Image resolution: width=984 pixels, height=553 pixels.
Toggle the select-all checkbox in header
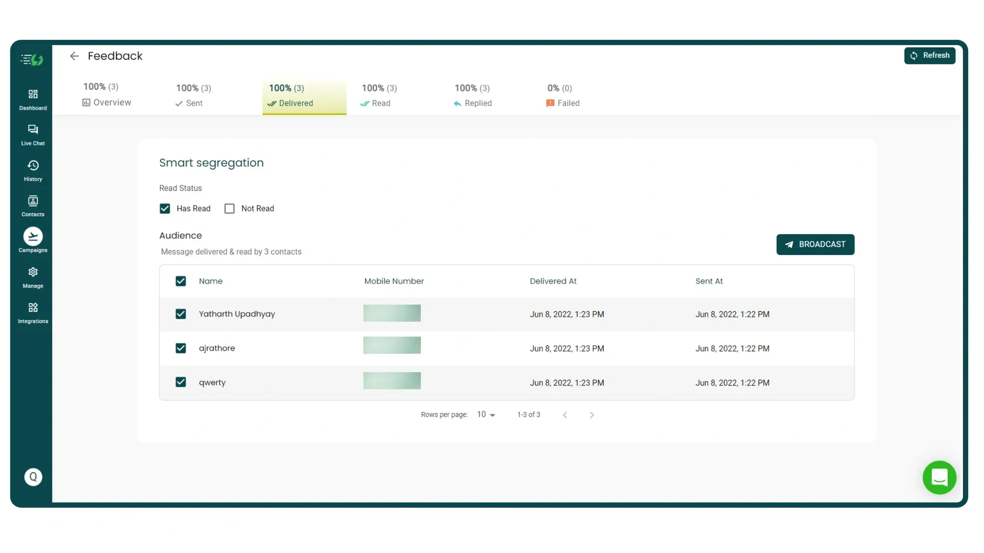coord(181,281)
